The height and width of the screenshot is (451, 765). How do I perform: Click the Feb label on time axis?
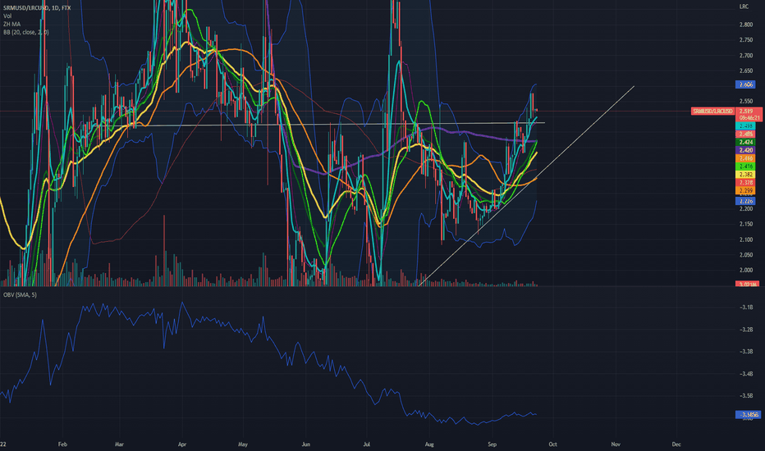click(62, 444)
